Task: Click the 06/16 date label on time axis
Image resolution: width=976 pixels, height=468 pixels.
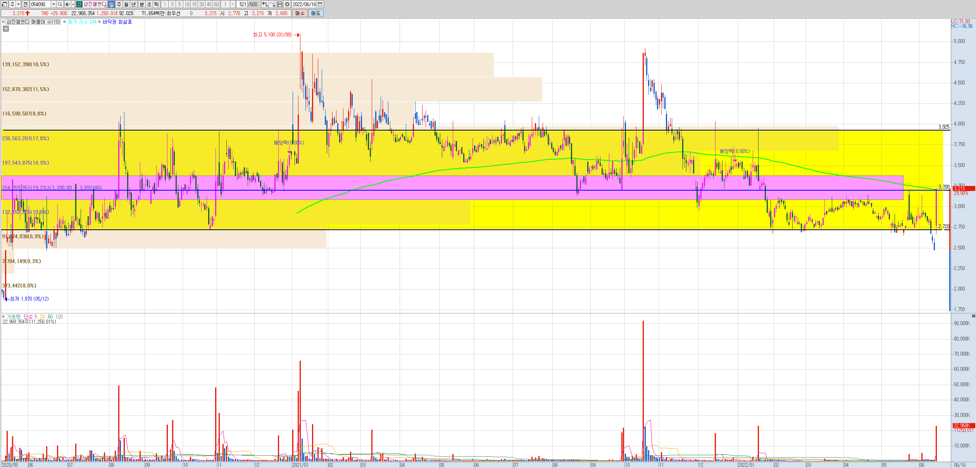Action: [960, 465]
